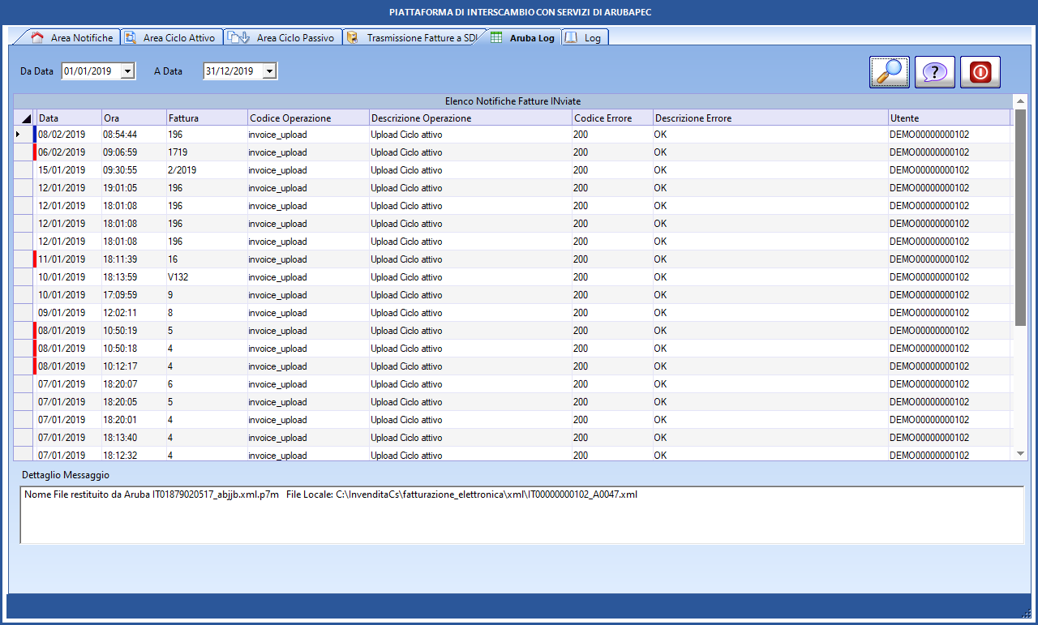Open the Da Data date dropdown arrow
The width and height of the screenshot is (1038, 625).
coord(127,71)
